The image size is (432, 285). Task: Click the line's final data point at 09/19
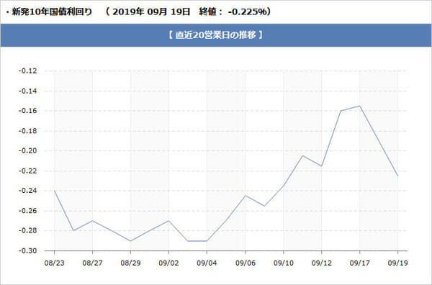(x=398, y=176)
